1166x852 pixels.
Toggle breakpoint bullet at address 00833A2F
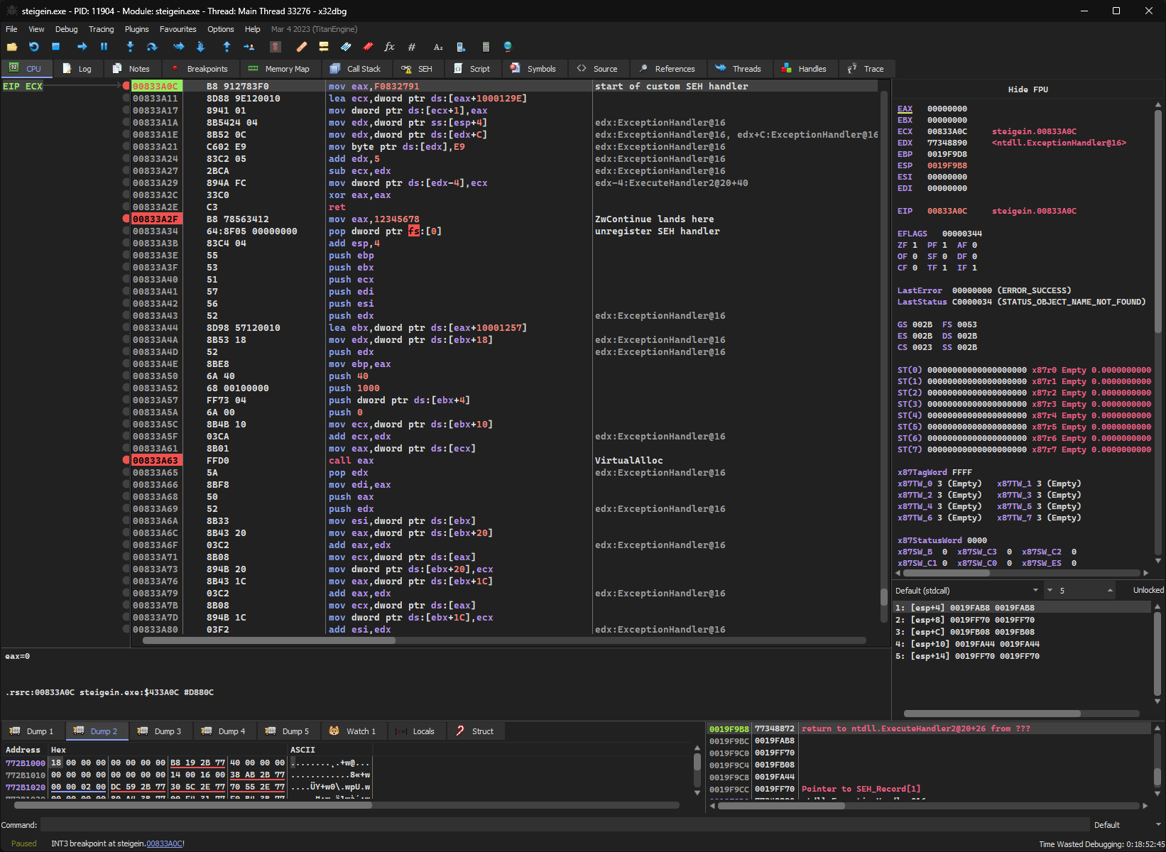126,219
